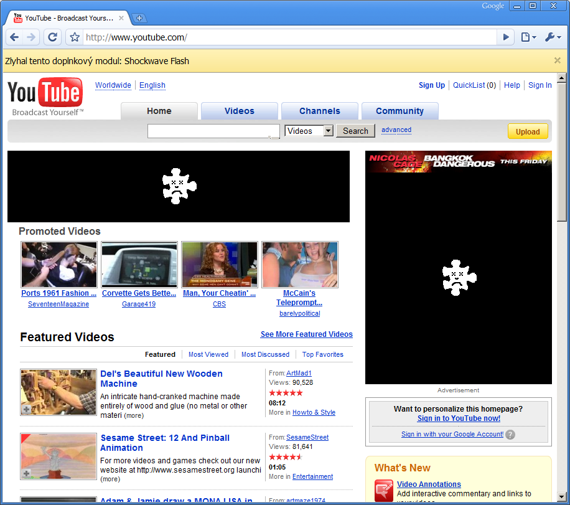
Task: Click Sign in with your Google Account
Action: click(x=452, y=434)
